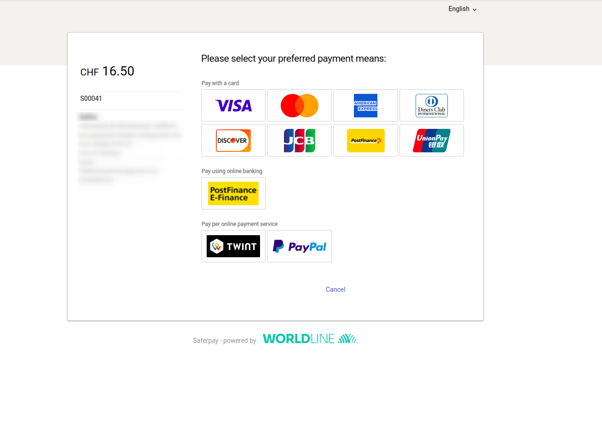Image resolution: width=602 pixels, height=422 pixels.
Task: Click the CHF 16.50 amount
Action: coord(107,71)
